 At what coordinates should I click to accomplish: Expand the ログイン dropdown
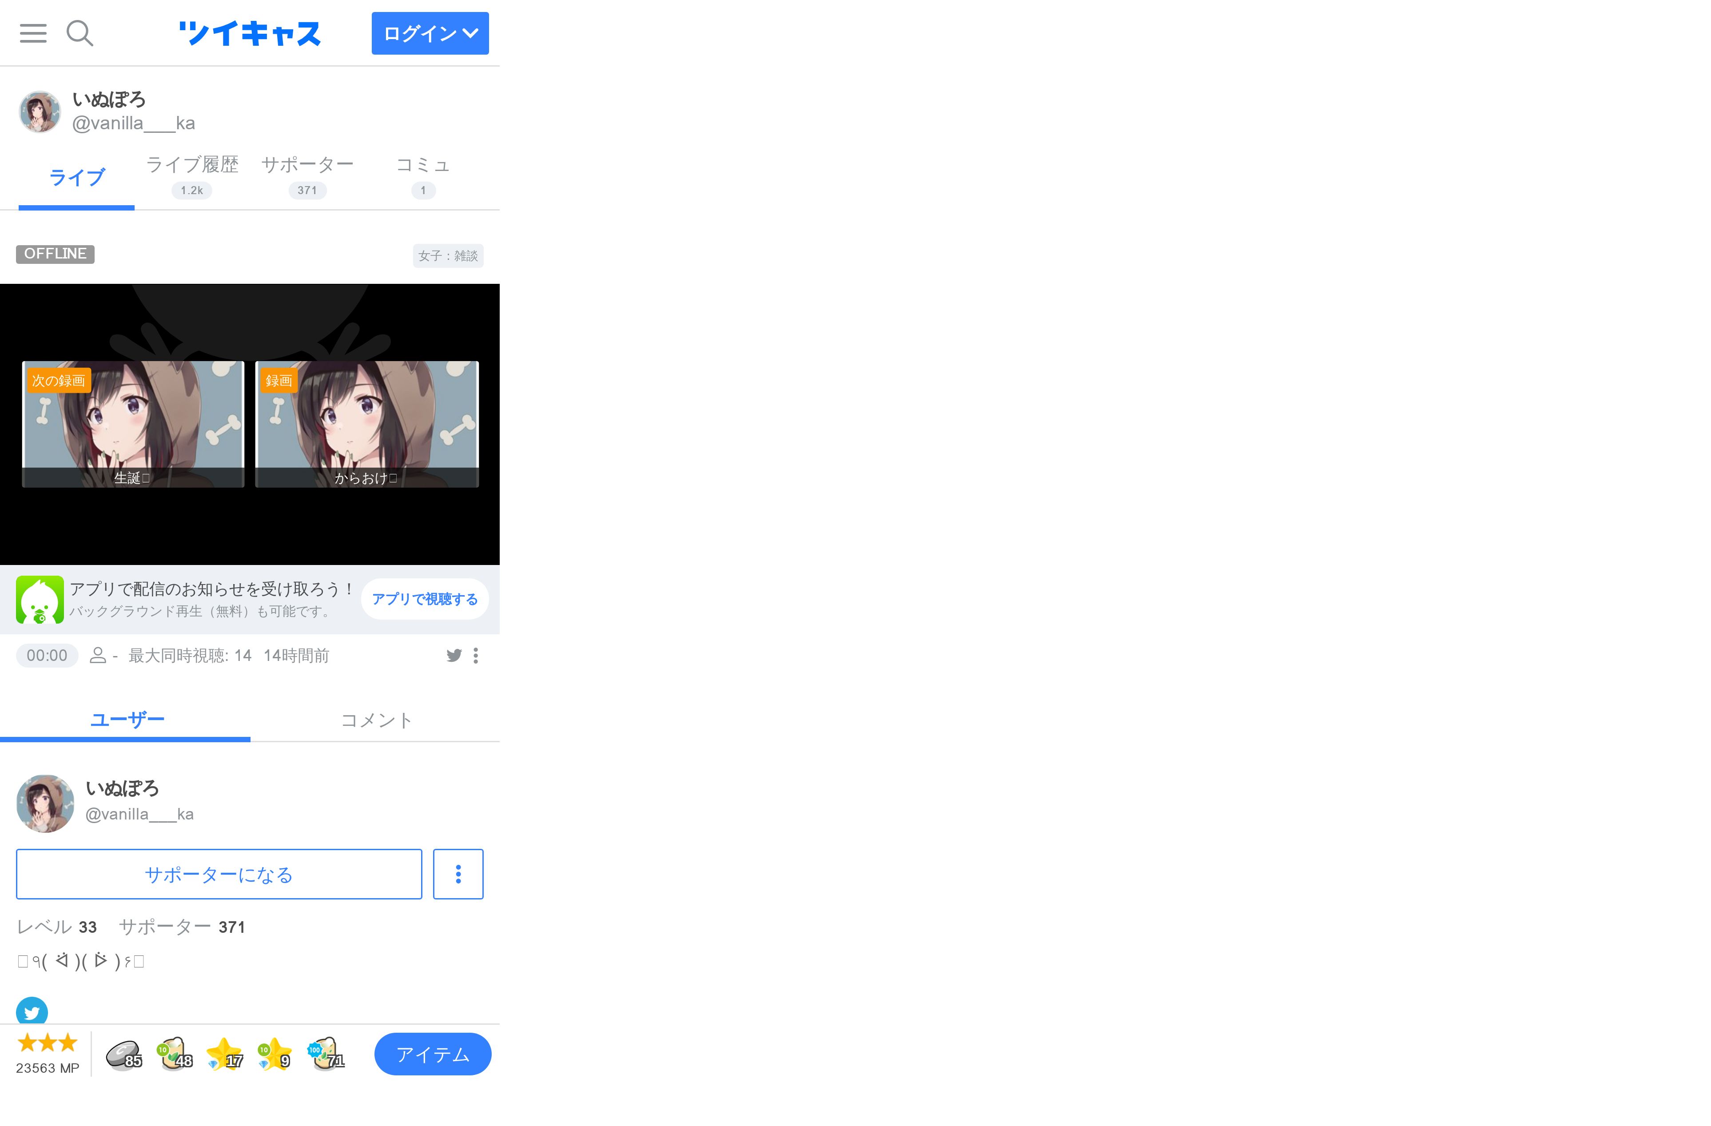tap(430, 33)
